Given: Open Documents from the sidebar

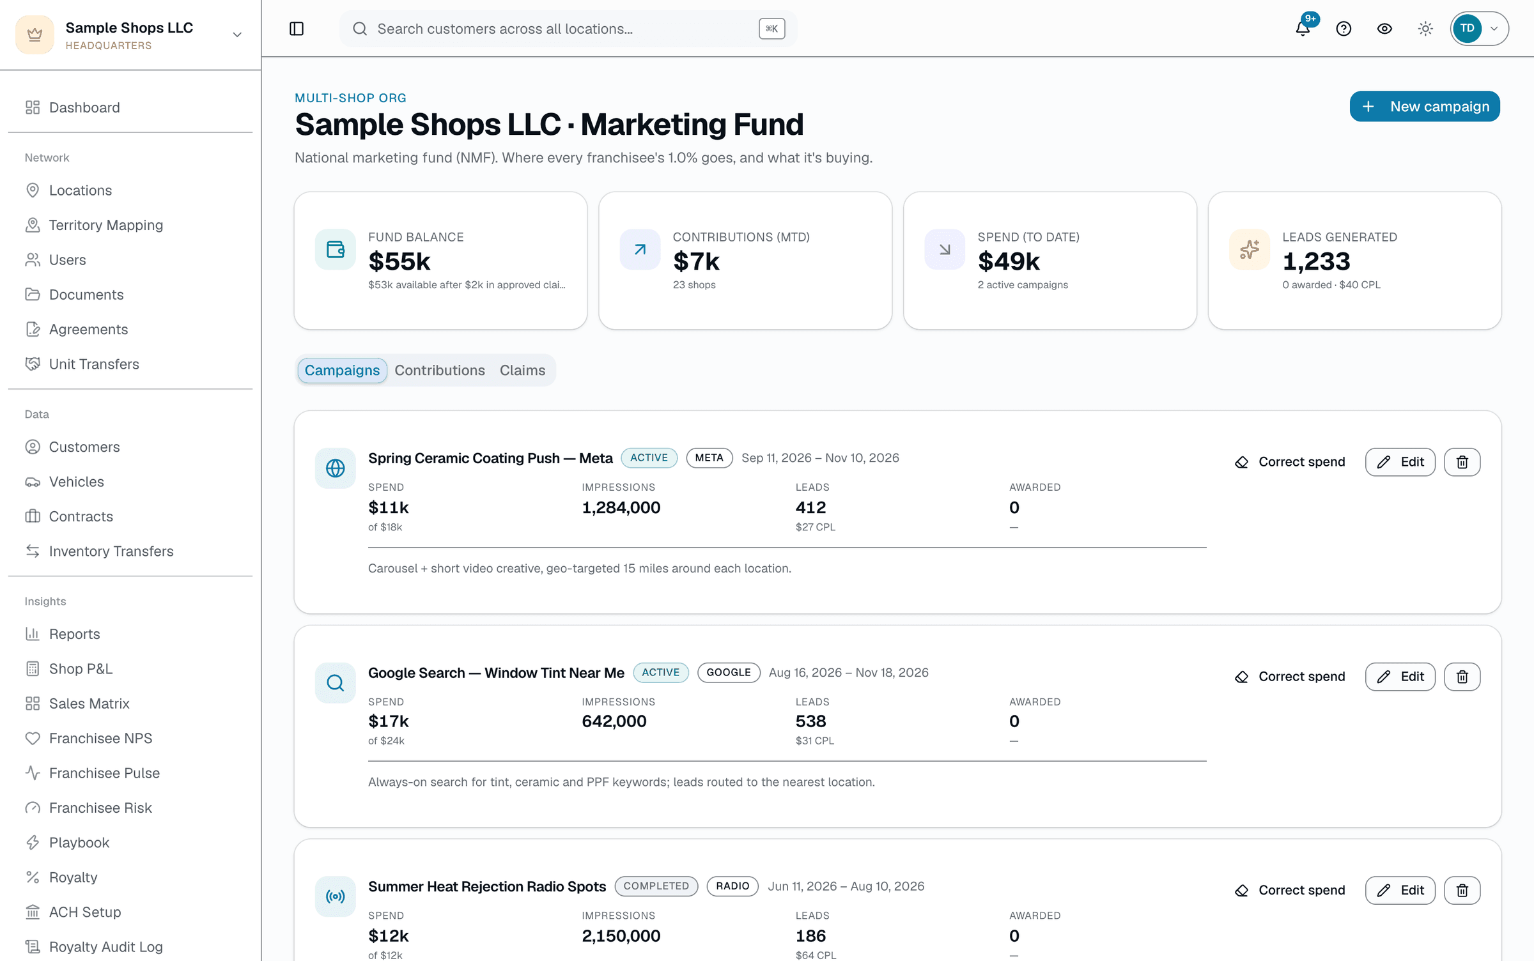Looking at the screenshot, I should pyautogui.click(x=130, y=295).
